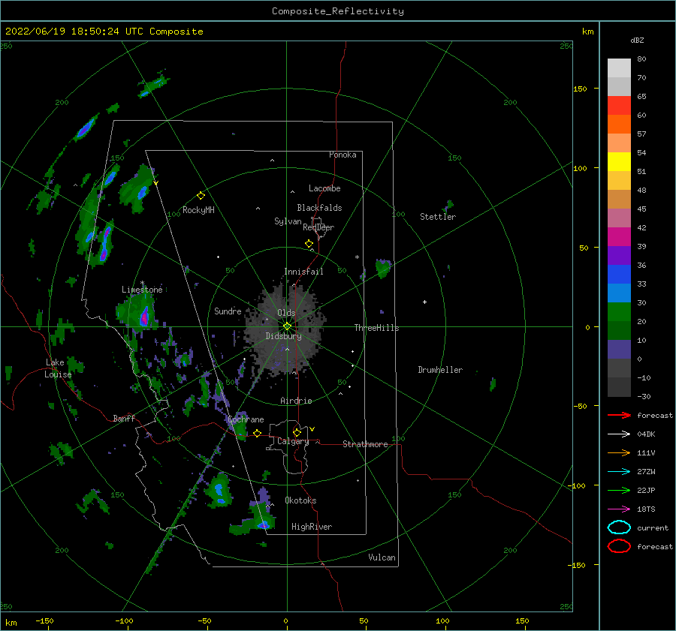Image resolution: width=676 pixels, height=631 pixels.
Task: Click the Sylvan label
Action: point(288,221)
